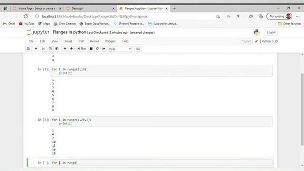This screenshot has height=171, width=304.
Task: Click the Logout button
Action: coord(271,32)
